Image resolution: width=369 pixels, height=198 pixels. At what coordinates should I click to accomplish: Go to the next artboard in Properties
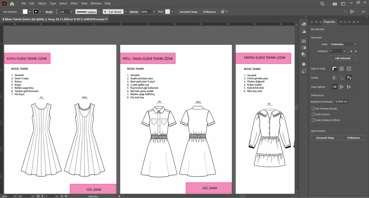point(356,51)
